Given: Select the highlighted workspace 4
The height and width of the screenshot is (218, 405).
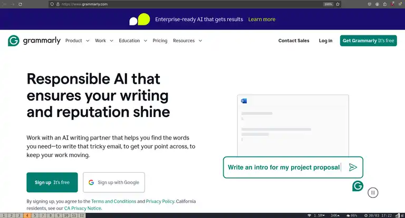Looking at the screenshot, I should coord(27,215).
